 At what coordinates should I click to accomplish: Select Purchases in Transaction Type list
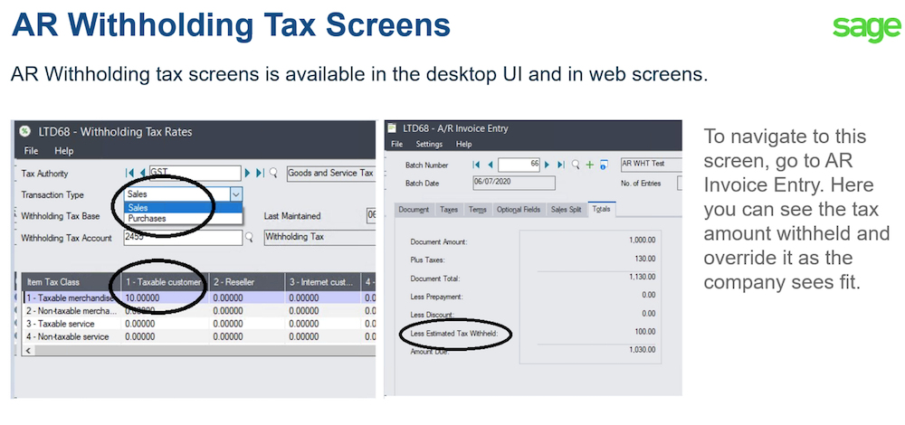(x=183, y=219)
